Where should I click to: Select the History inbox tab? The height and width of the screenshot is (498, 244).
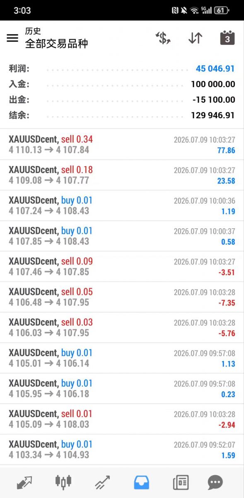coord(141,483)
